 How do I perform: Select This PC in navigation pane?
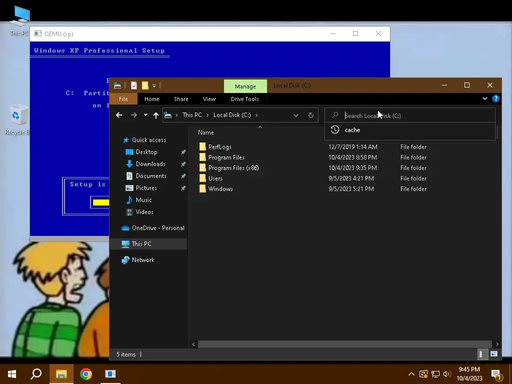click(x=141, y=244)
